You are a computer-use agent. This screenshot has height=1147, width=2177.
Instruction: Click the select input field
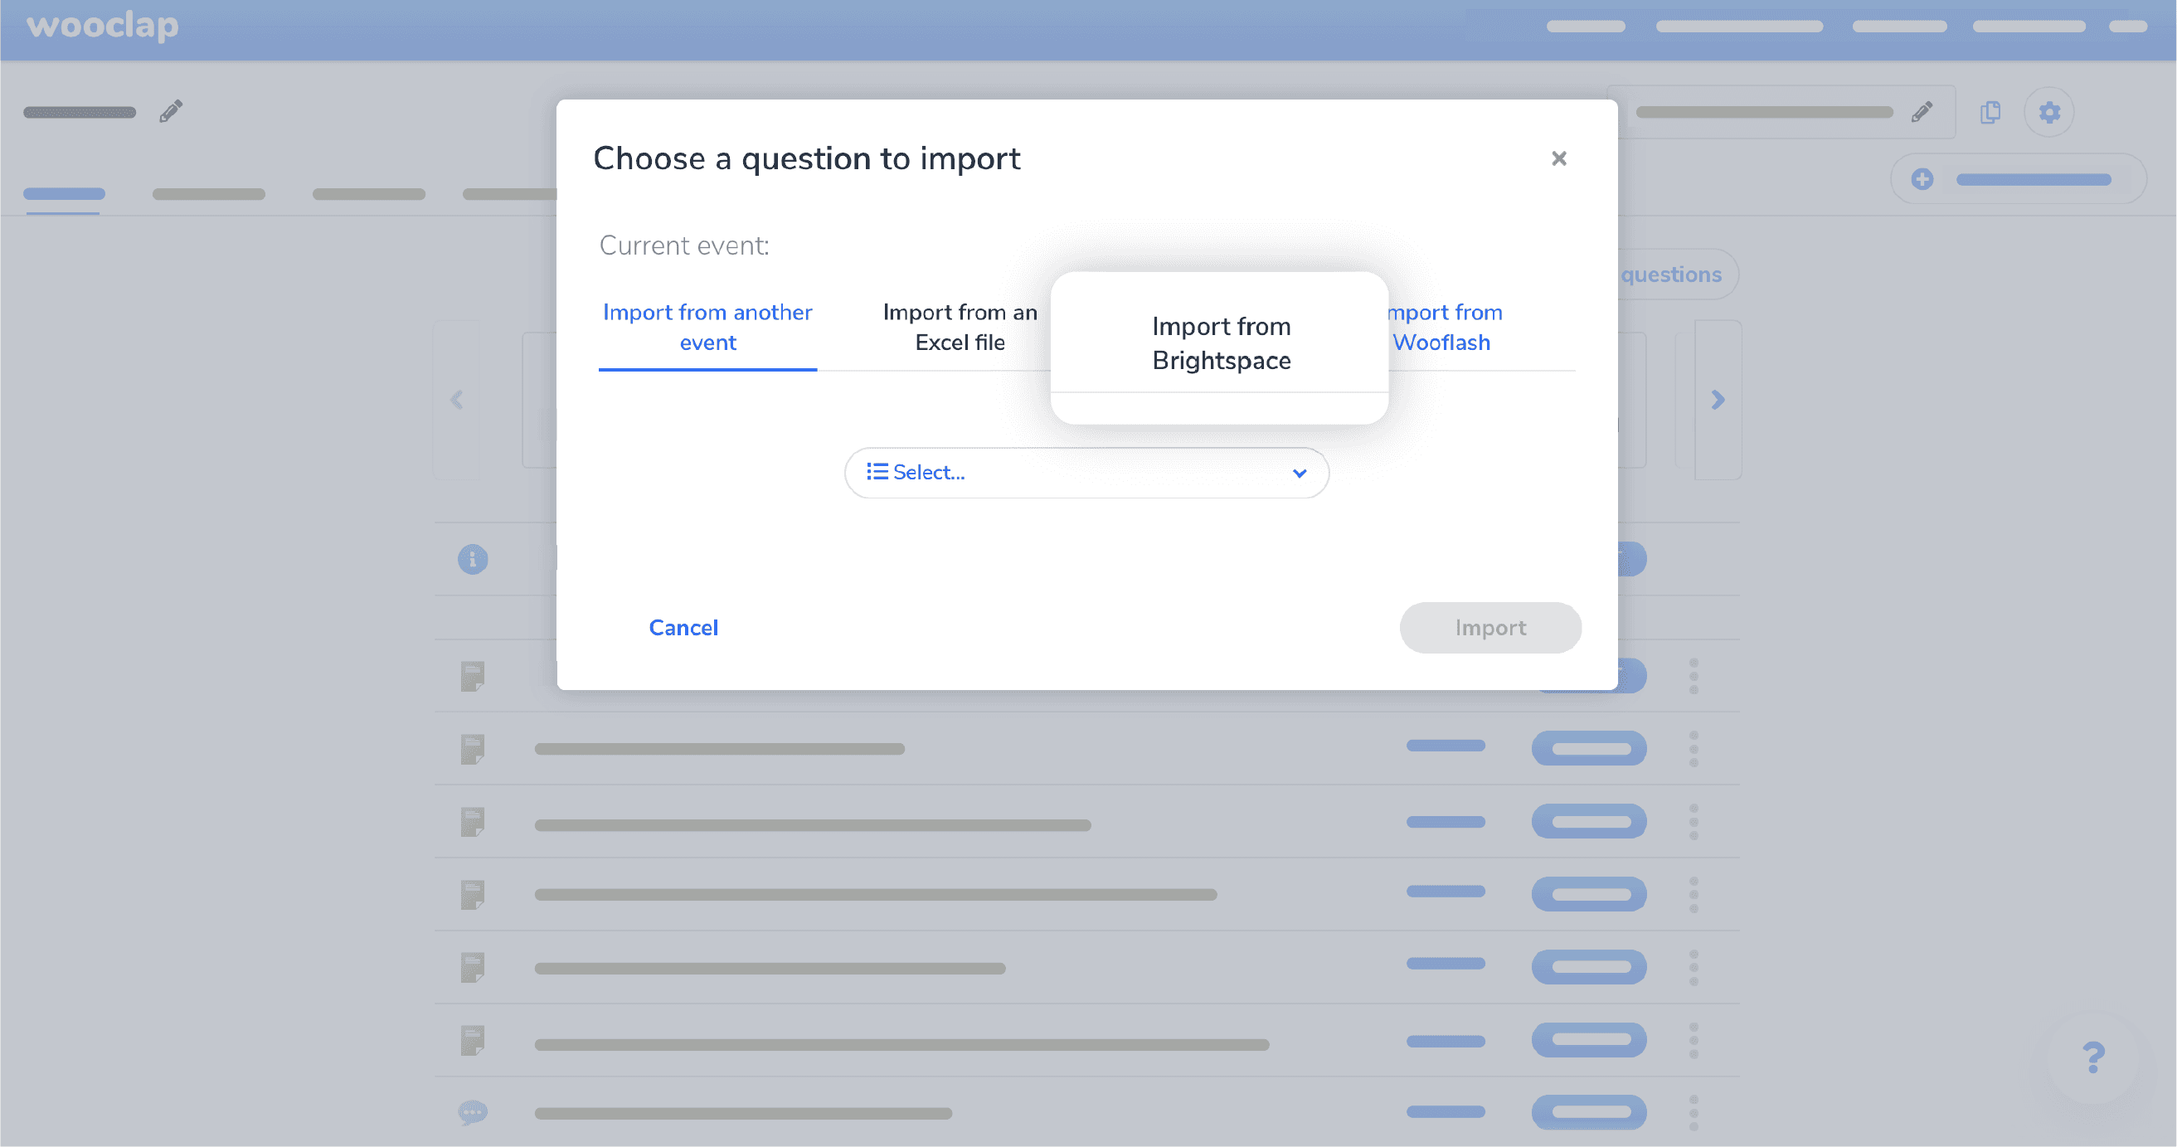point(1086,472)
